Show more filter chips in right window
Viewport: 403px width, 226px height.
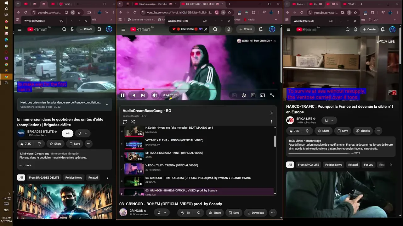click(x=391, y=165)
